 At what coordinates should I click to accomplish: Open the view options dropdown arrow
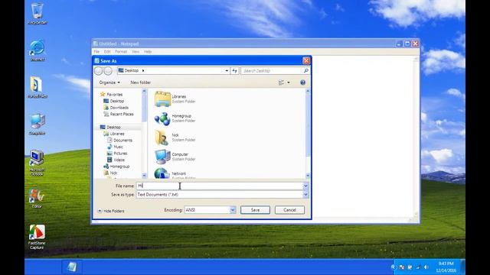tap(289, 82)
